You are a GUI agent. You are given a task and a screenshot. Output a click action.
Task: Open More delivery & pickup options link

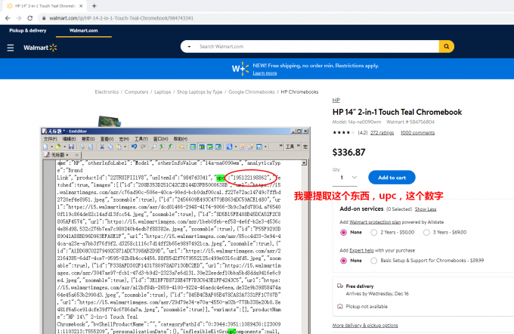(365, 326)
